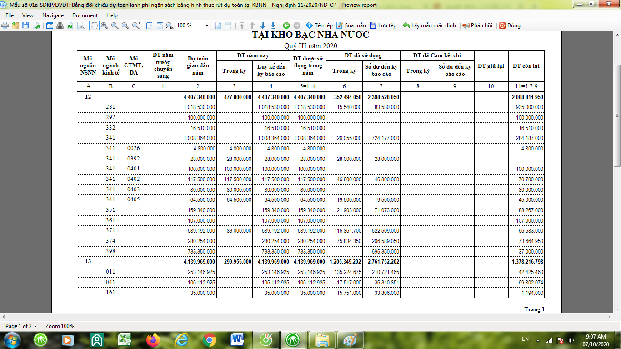Open Paint from the taskbar

[x=351, y=339]
